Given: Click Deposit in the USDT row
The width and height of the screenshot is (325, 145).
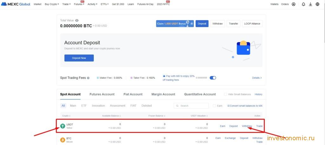Looking at the screenshot, I should tap(233, 126).
